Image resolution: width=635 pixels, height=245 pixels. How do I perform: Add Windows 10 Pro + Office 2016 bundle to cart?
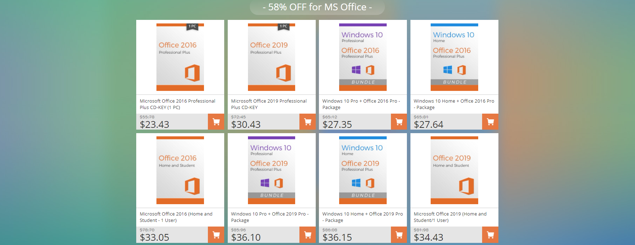[399, 122]
